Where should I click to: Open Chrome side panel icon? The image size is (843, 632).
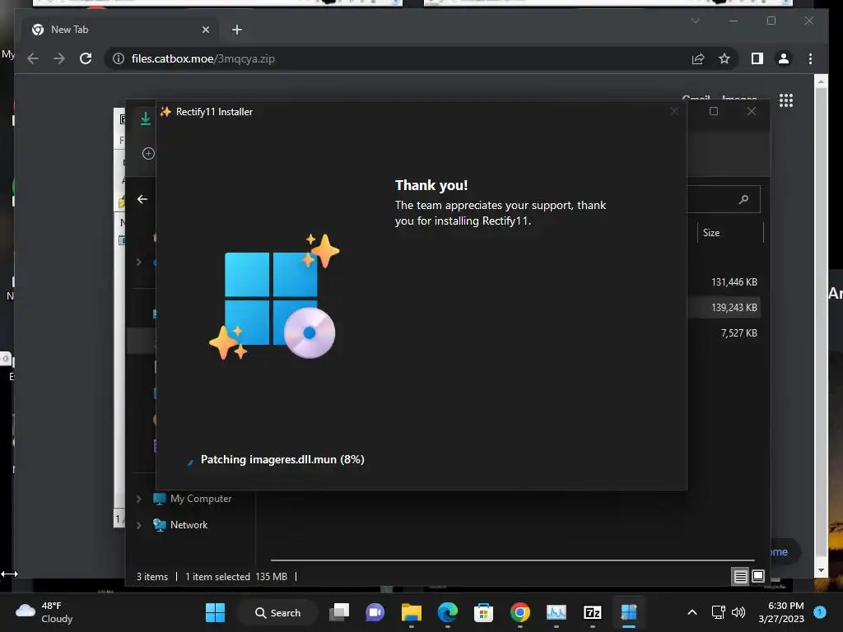point(757,58)
